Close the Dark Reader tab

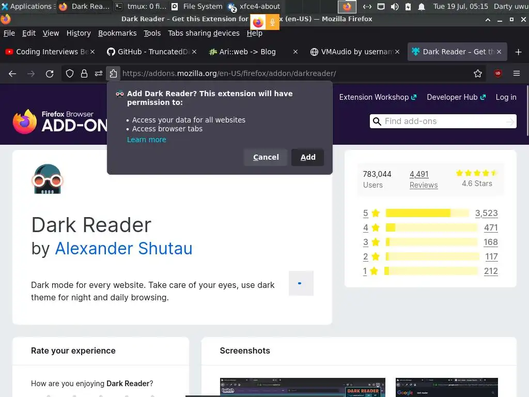[x=499, y=52]
